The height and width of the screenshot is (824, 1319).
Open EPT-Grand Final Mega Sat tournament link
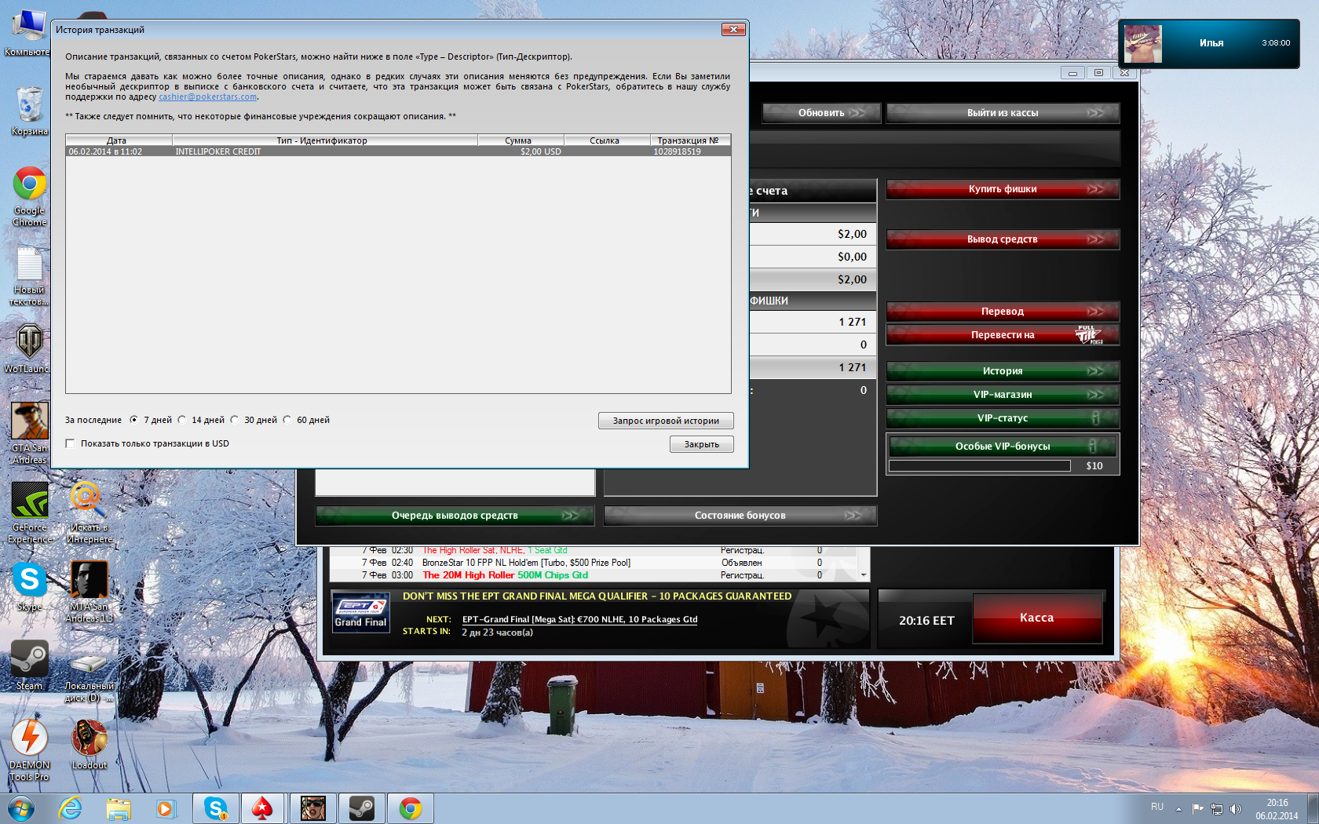(x=579, y=619)
